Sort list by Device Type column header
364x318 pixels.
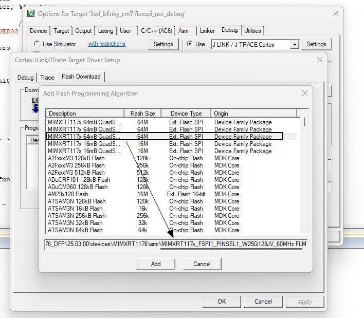click(x=186, y=114)
